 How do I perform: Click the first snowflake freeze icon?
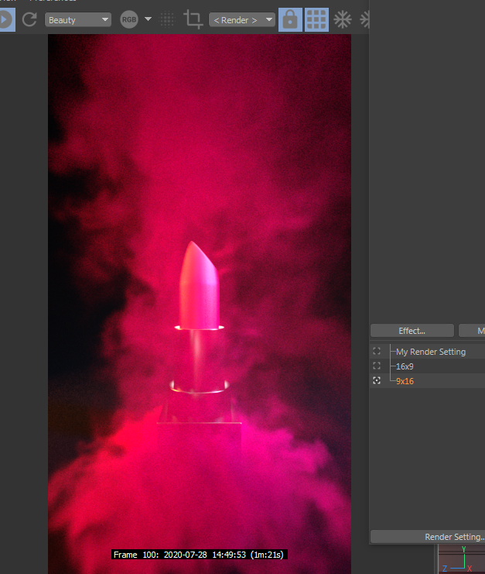click(343, 20)
